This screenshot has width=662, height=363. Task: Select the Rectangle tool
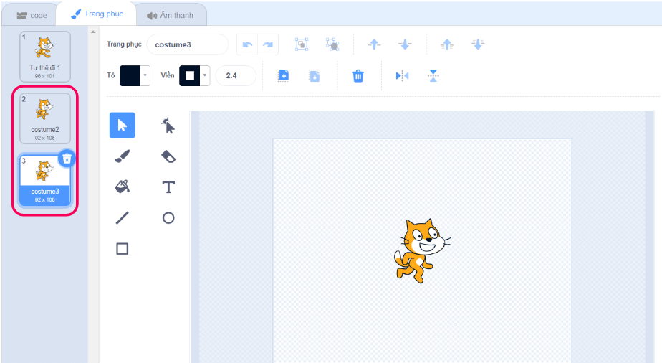tap(123, 248)
